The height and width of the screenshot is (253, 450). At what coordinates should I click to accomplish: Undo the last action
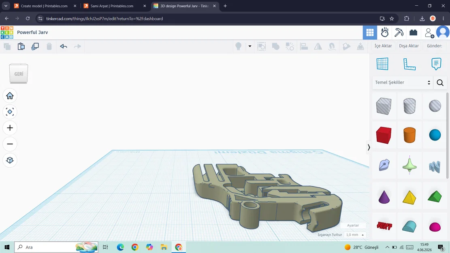click(64, 46)
